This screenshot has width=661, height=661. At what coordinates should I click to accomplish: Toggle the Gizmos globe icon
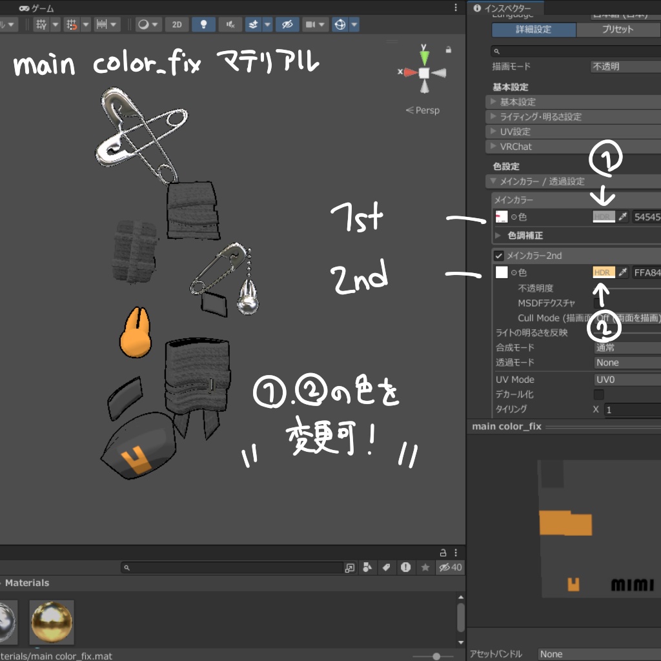[340, 25]
